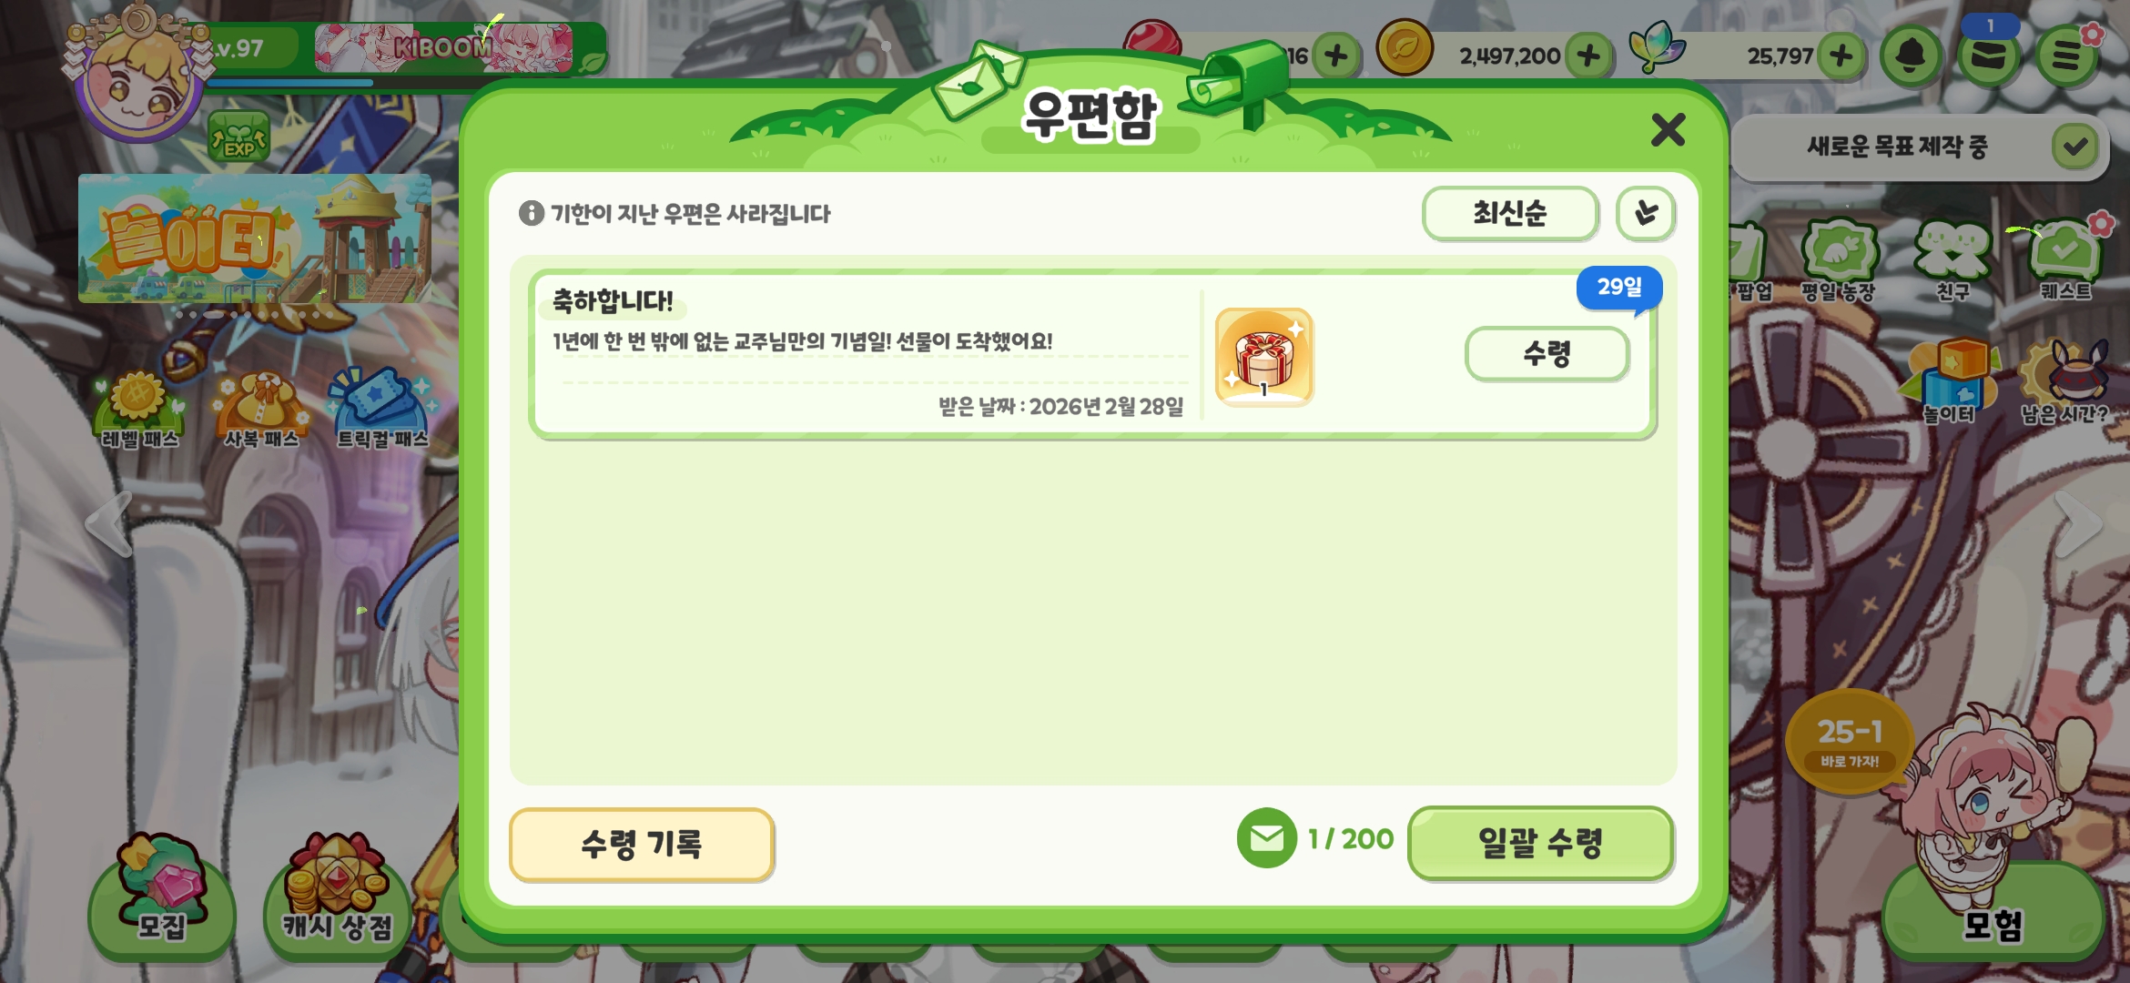Expand next page with right arrow

[2078, 523]
